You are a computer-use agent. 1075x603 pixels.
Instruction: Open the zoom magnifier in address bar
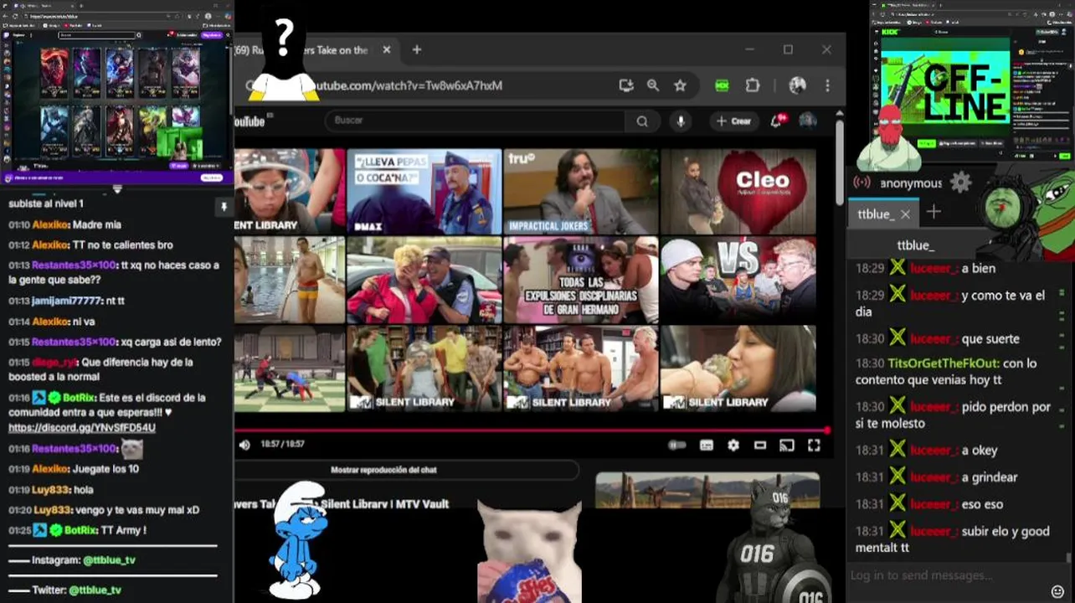coord(653,85)
